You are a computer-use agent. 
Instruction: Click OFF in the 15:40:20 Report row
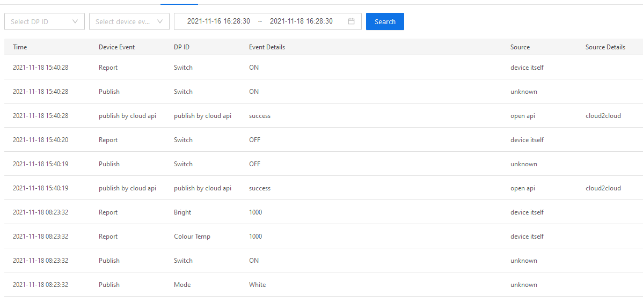pyautogui.click(x=254, y=140)
